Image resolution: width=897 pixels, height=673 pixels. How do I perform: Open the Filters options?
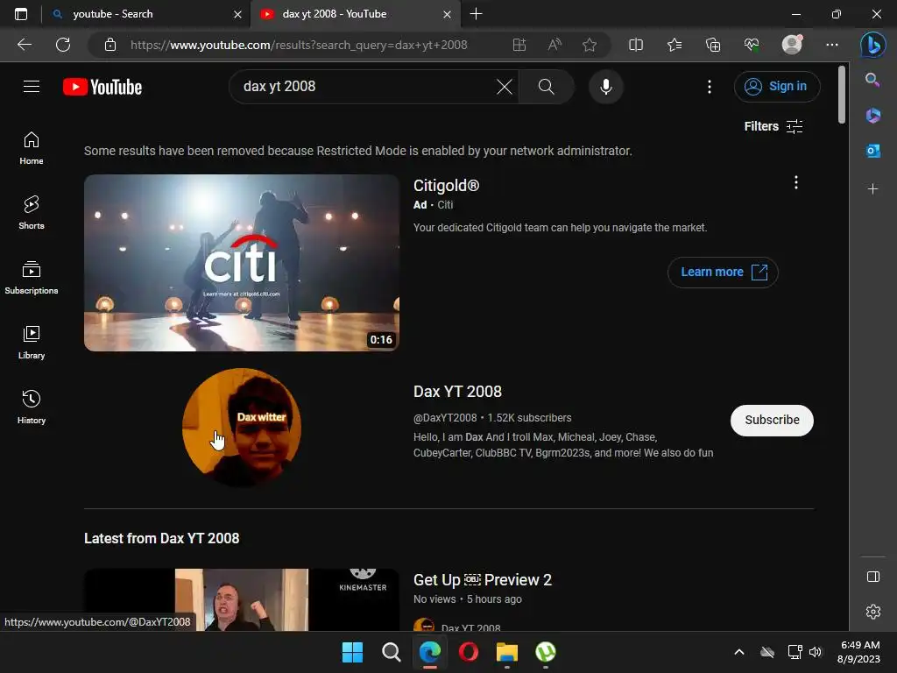(x=773, y=126)
